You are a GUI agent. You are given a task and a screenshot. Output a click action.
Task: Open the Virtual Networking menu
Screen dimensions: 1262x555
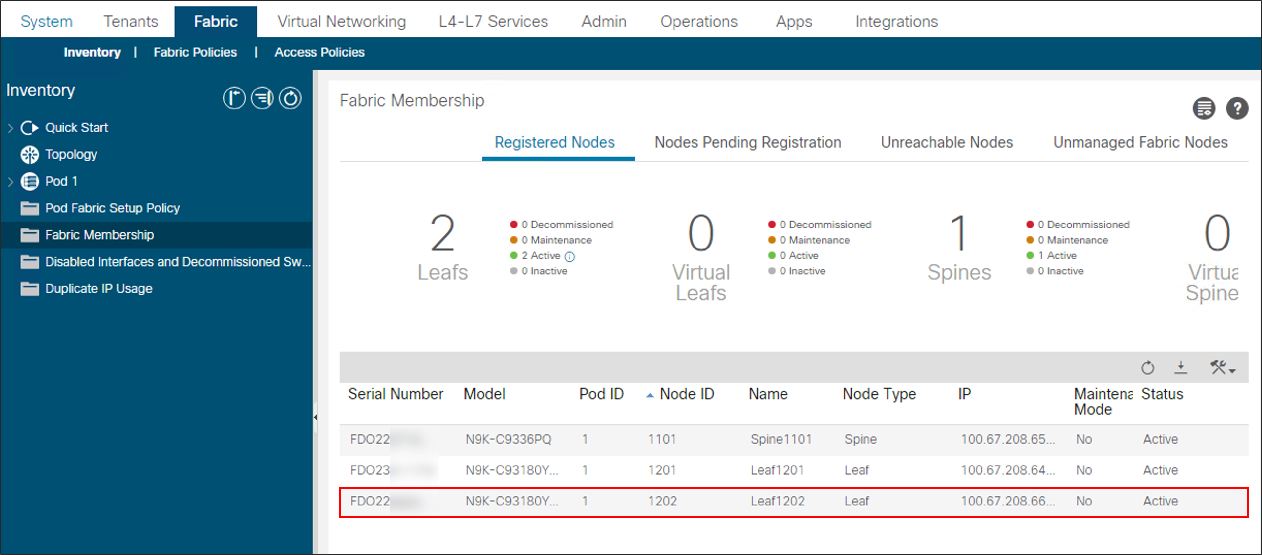[x=341, y=21]
